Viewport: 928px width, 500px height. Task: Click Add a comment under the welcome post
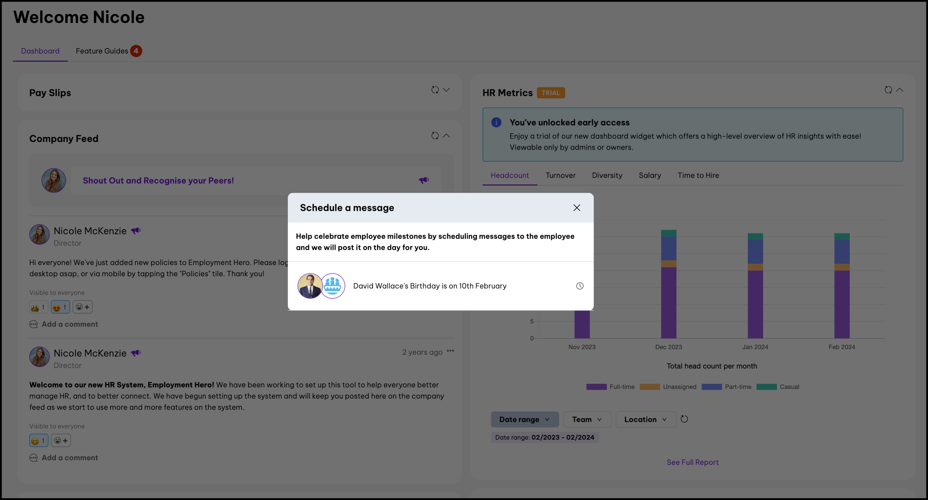pyautogui.click(x=70, y=457)
